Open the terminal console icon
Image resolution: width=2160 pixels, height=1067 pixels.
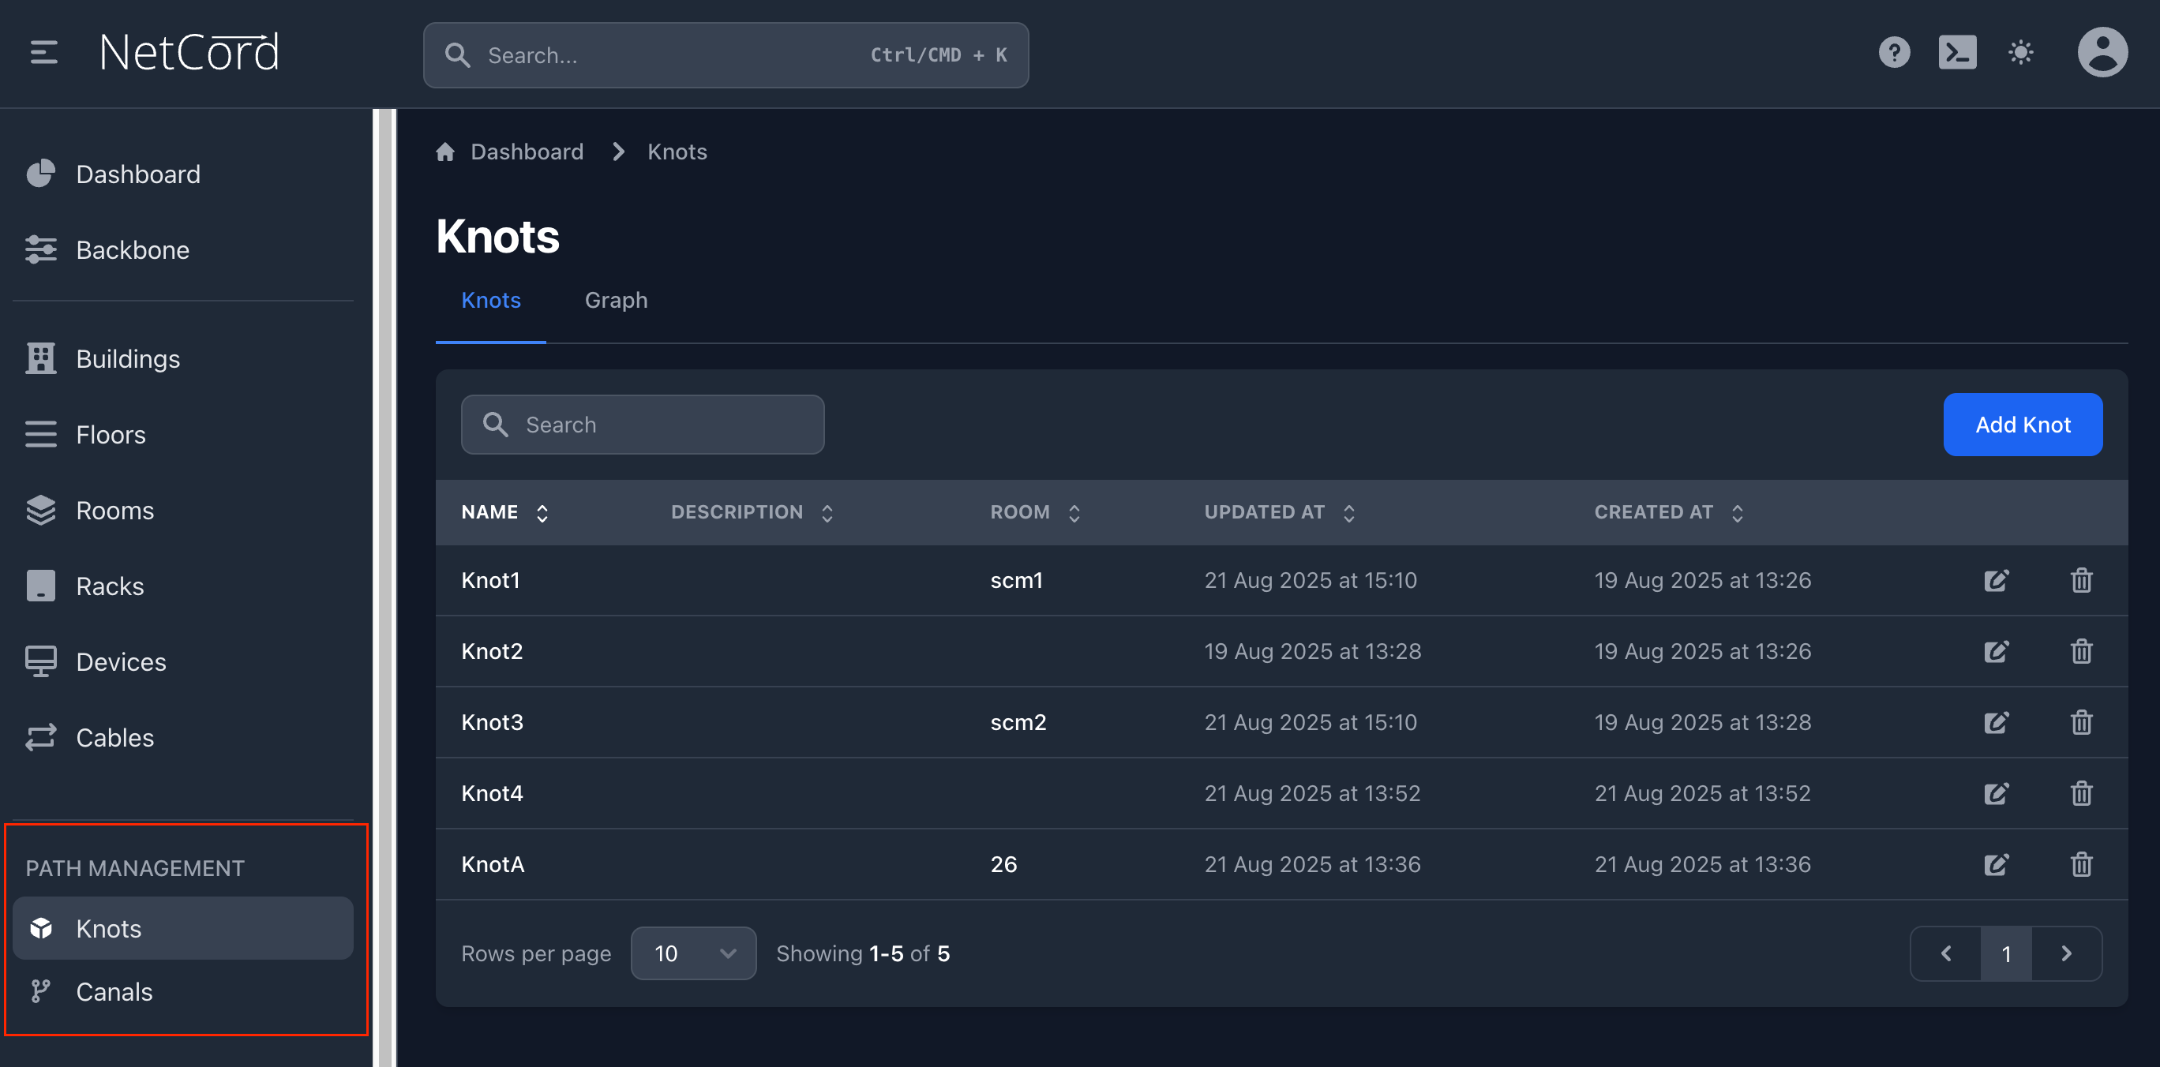click(x=1956, y=53)
